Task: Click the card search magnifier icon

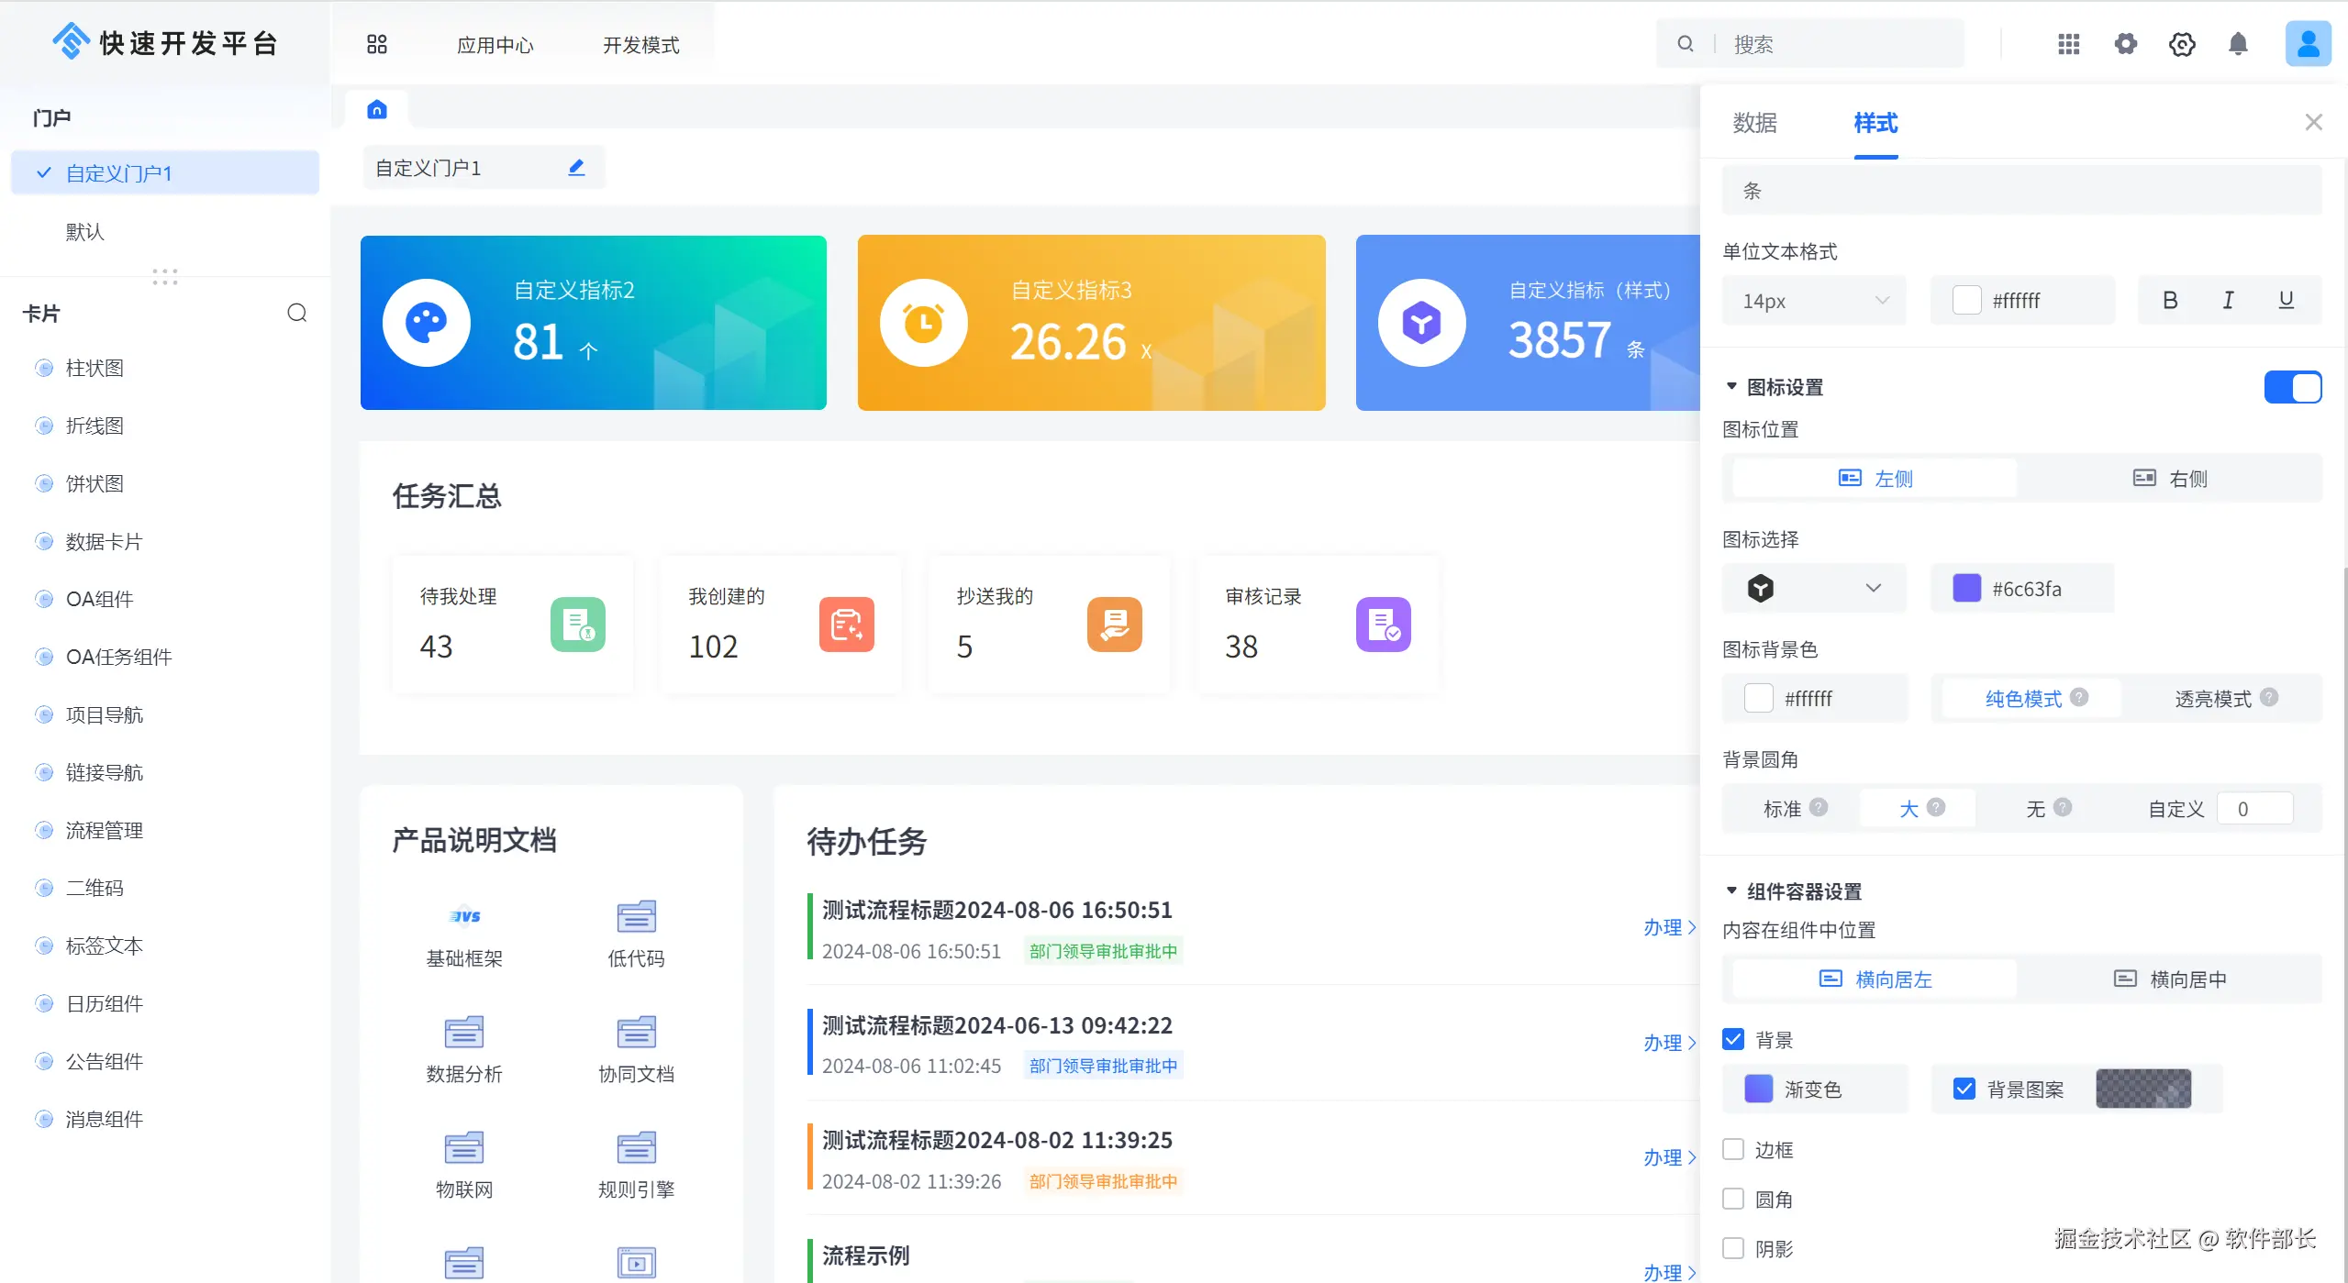Action: (x=296, y=313)
